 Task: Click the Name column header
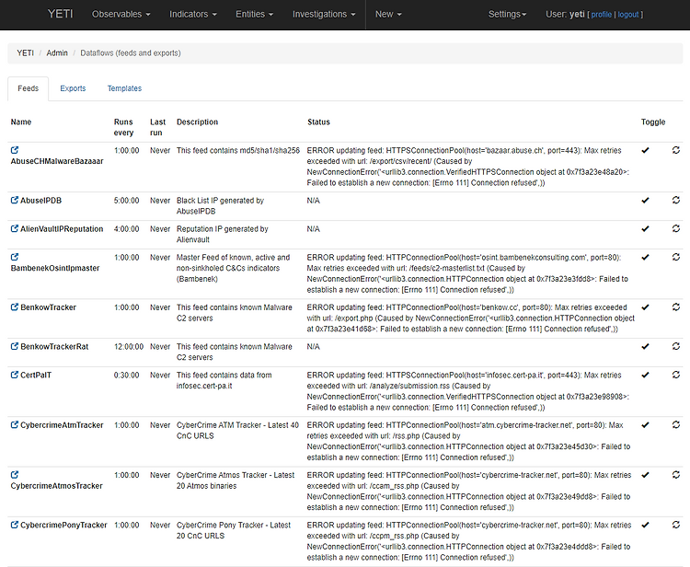coord(21,121)
